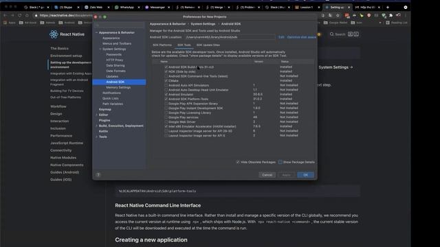Click the browser bookmark star icon

[338, 15]
